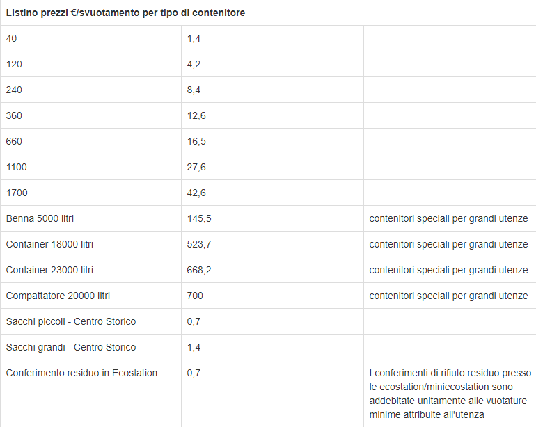Click 'Container 18000 litri' label
Screen dimensions: 536x427
[49, 244]
